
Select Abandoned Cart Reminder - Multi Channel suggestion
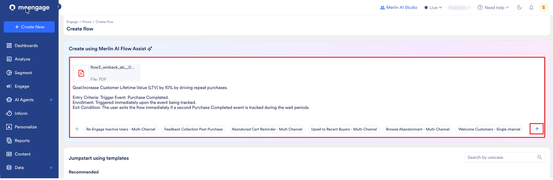click(267, 130)
